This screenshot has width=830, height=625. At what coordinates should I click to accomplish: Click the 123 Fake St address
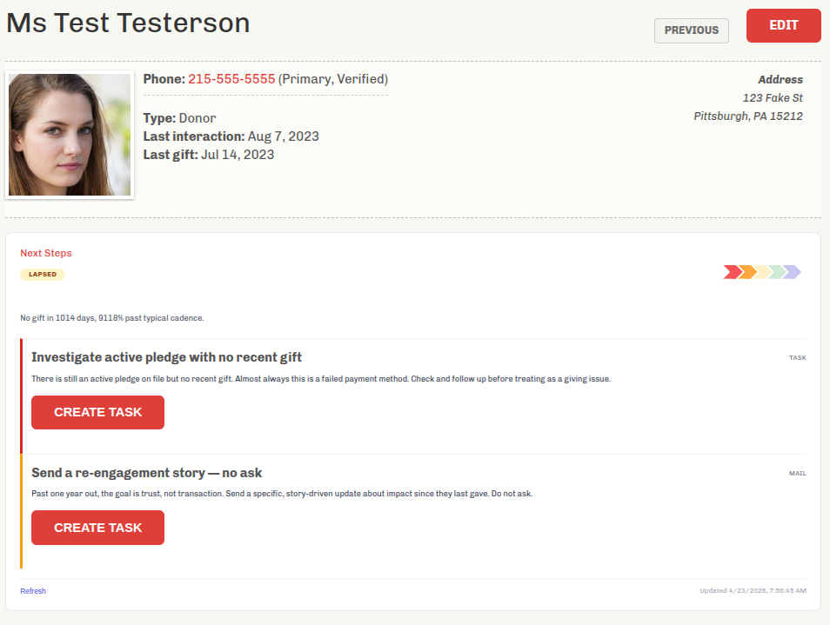(773, 98)
